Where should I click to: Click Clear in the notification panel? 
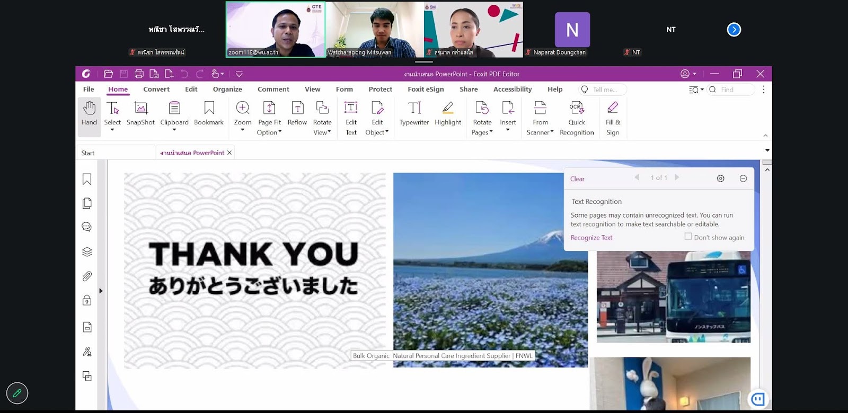(577, 179)
